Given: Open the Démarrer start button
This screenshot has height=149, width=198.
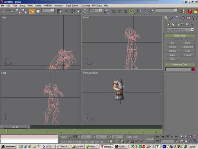Looking at the screenshot, I should pos(8,147).
